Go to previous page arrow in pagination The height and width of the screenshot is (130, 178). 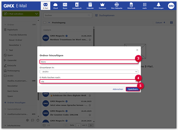pyautogui.click(x=66, y=125)
